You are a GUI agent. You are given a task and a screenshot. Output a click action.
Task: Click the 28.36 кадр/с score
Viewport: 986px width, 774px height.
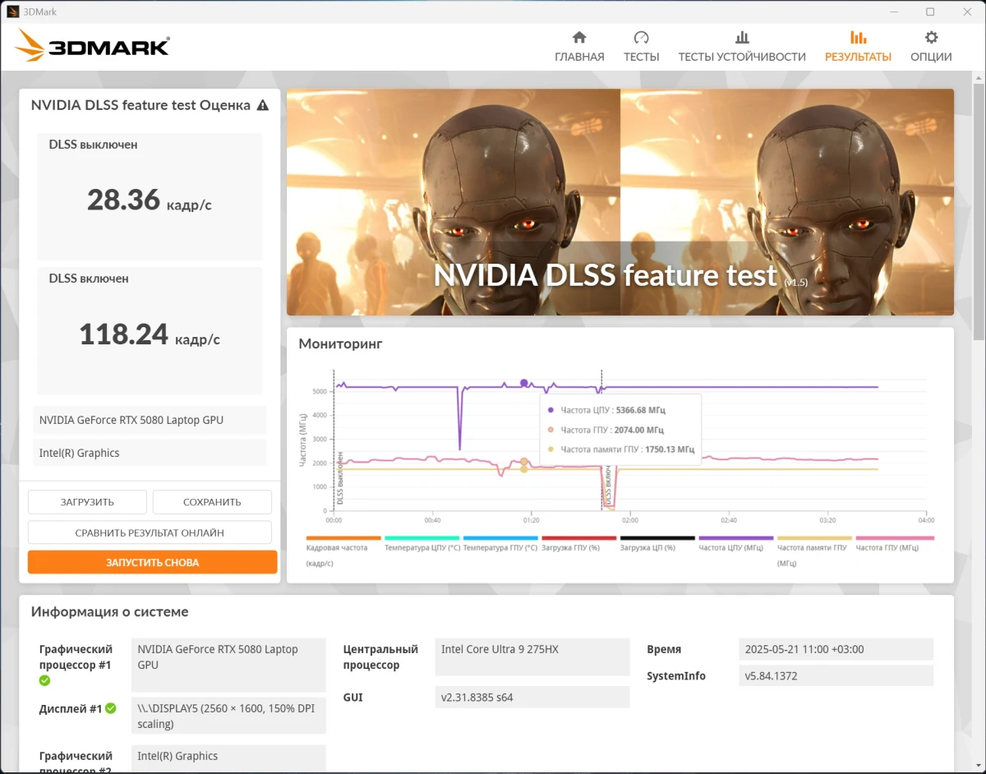point(150,200)
